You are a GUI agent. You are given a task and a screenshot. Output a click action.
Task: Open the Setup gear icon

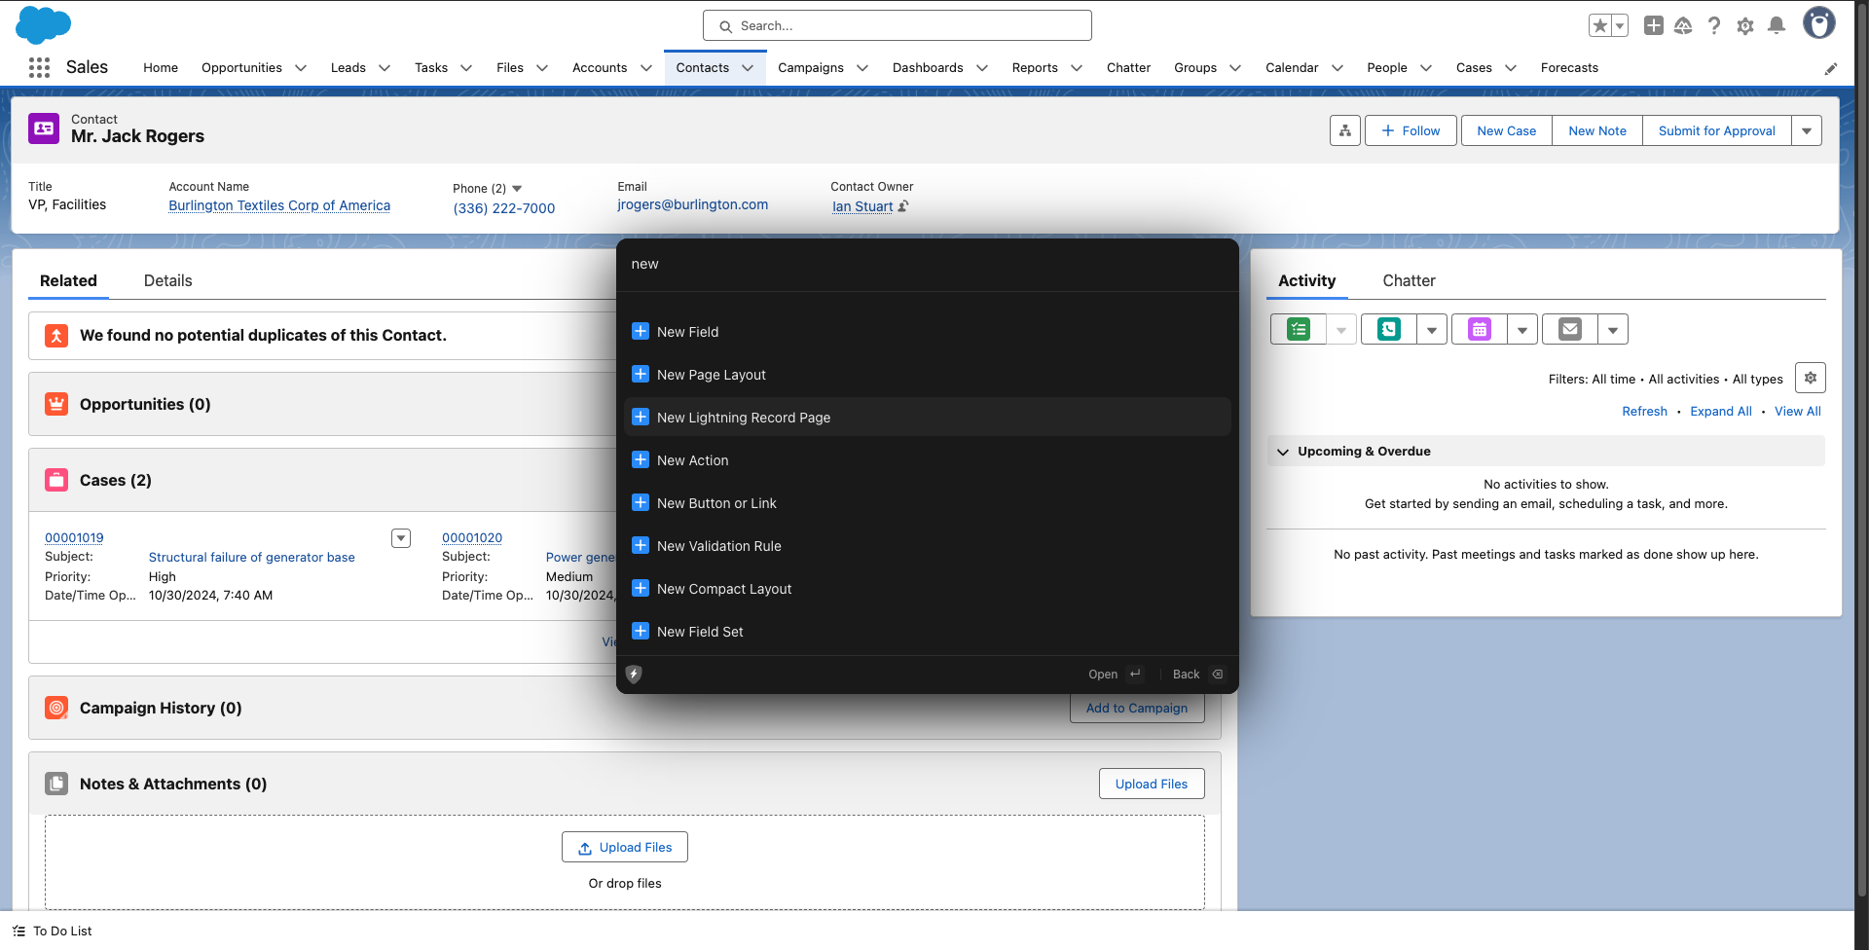(1745, 25)
